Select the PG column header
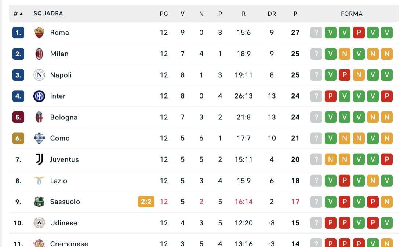The height and width of the screenshot is (247, 400). 164,13
